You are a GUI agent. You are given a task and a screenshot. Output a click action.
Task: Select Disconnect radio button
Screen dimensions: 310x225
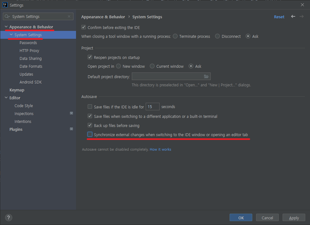[x=217, y=36]
